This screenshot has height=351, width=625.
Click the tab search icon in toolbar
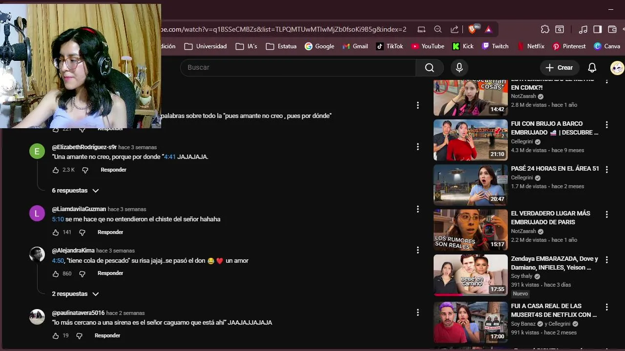coord(560,29)
